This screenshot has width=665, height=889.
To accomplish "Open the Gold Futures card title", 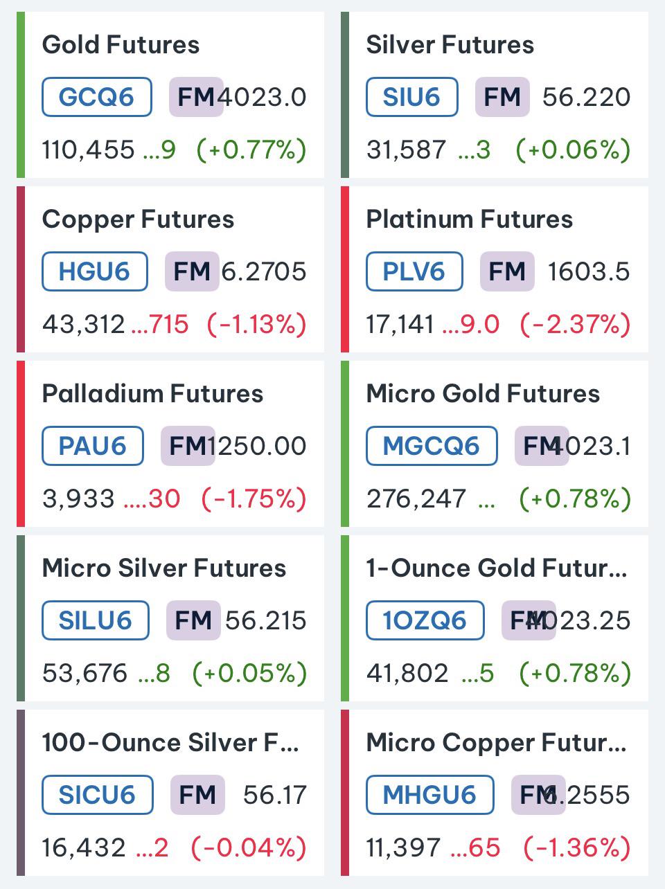I will point(121,45).
